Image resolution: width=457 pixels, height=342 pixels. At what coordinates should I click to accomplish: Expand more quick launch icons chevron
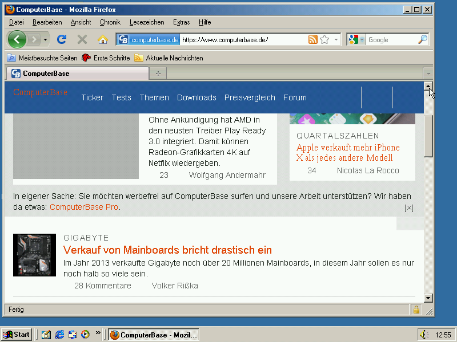(98, 332)
